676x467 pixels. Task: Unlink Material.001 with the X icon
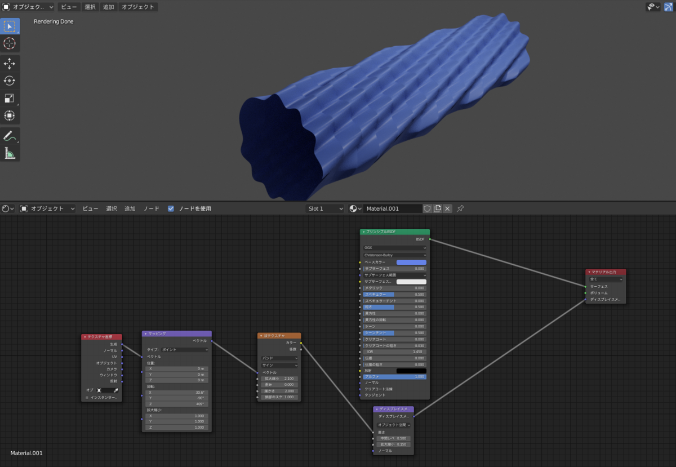[x=447, y=208]
